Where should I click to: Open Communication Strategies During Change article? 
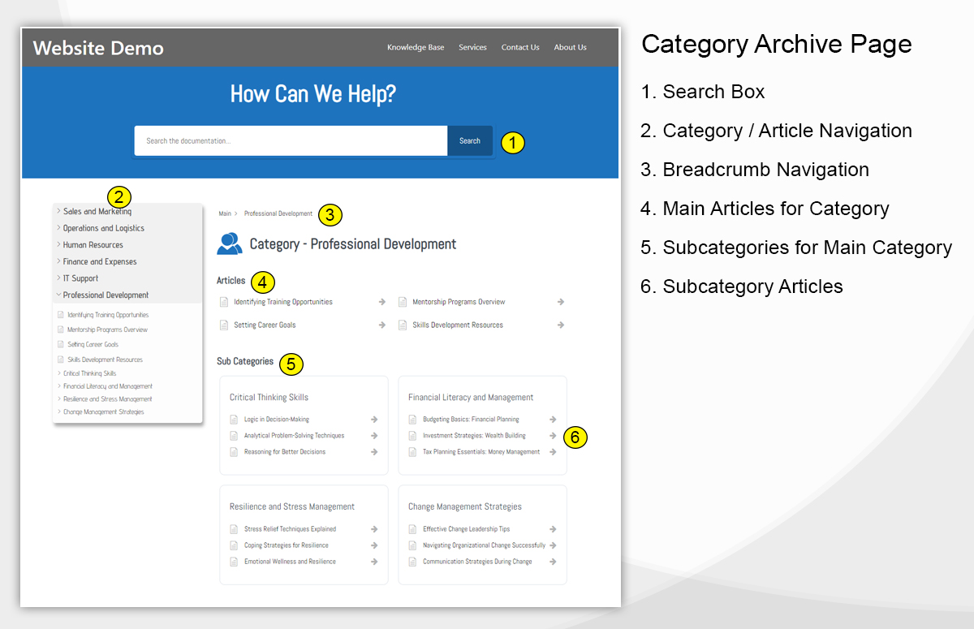(477, 562)
